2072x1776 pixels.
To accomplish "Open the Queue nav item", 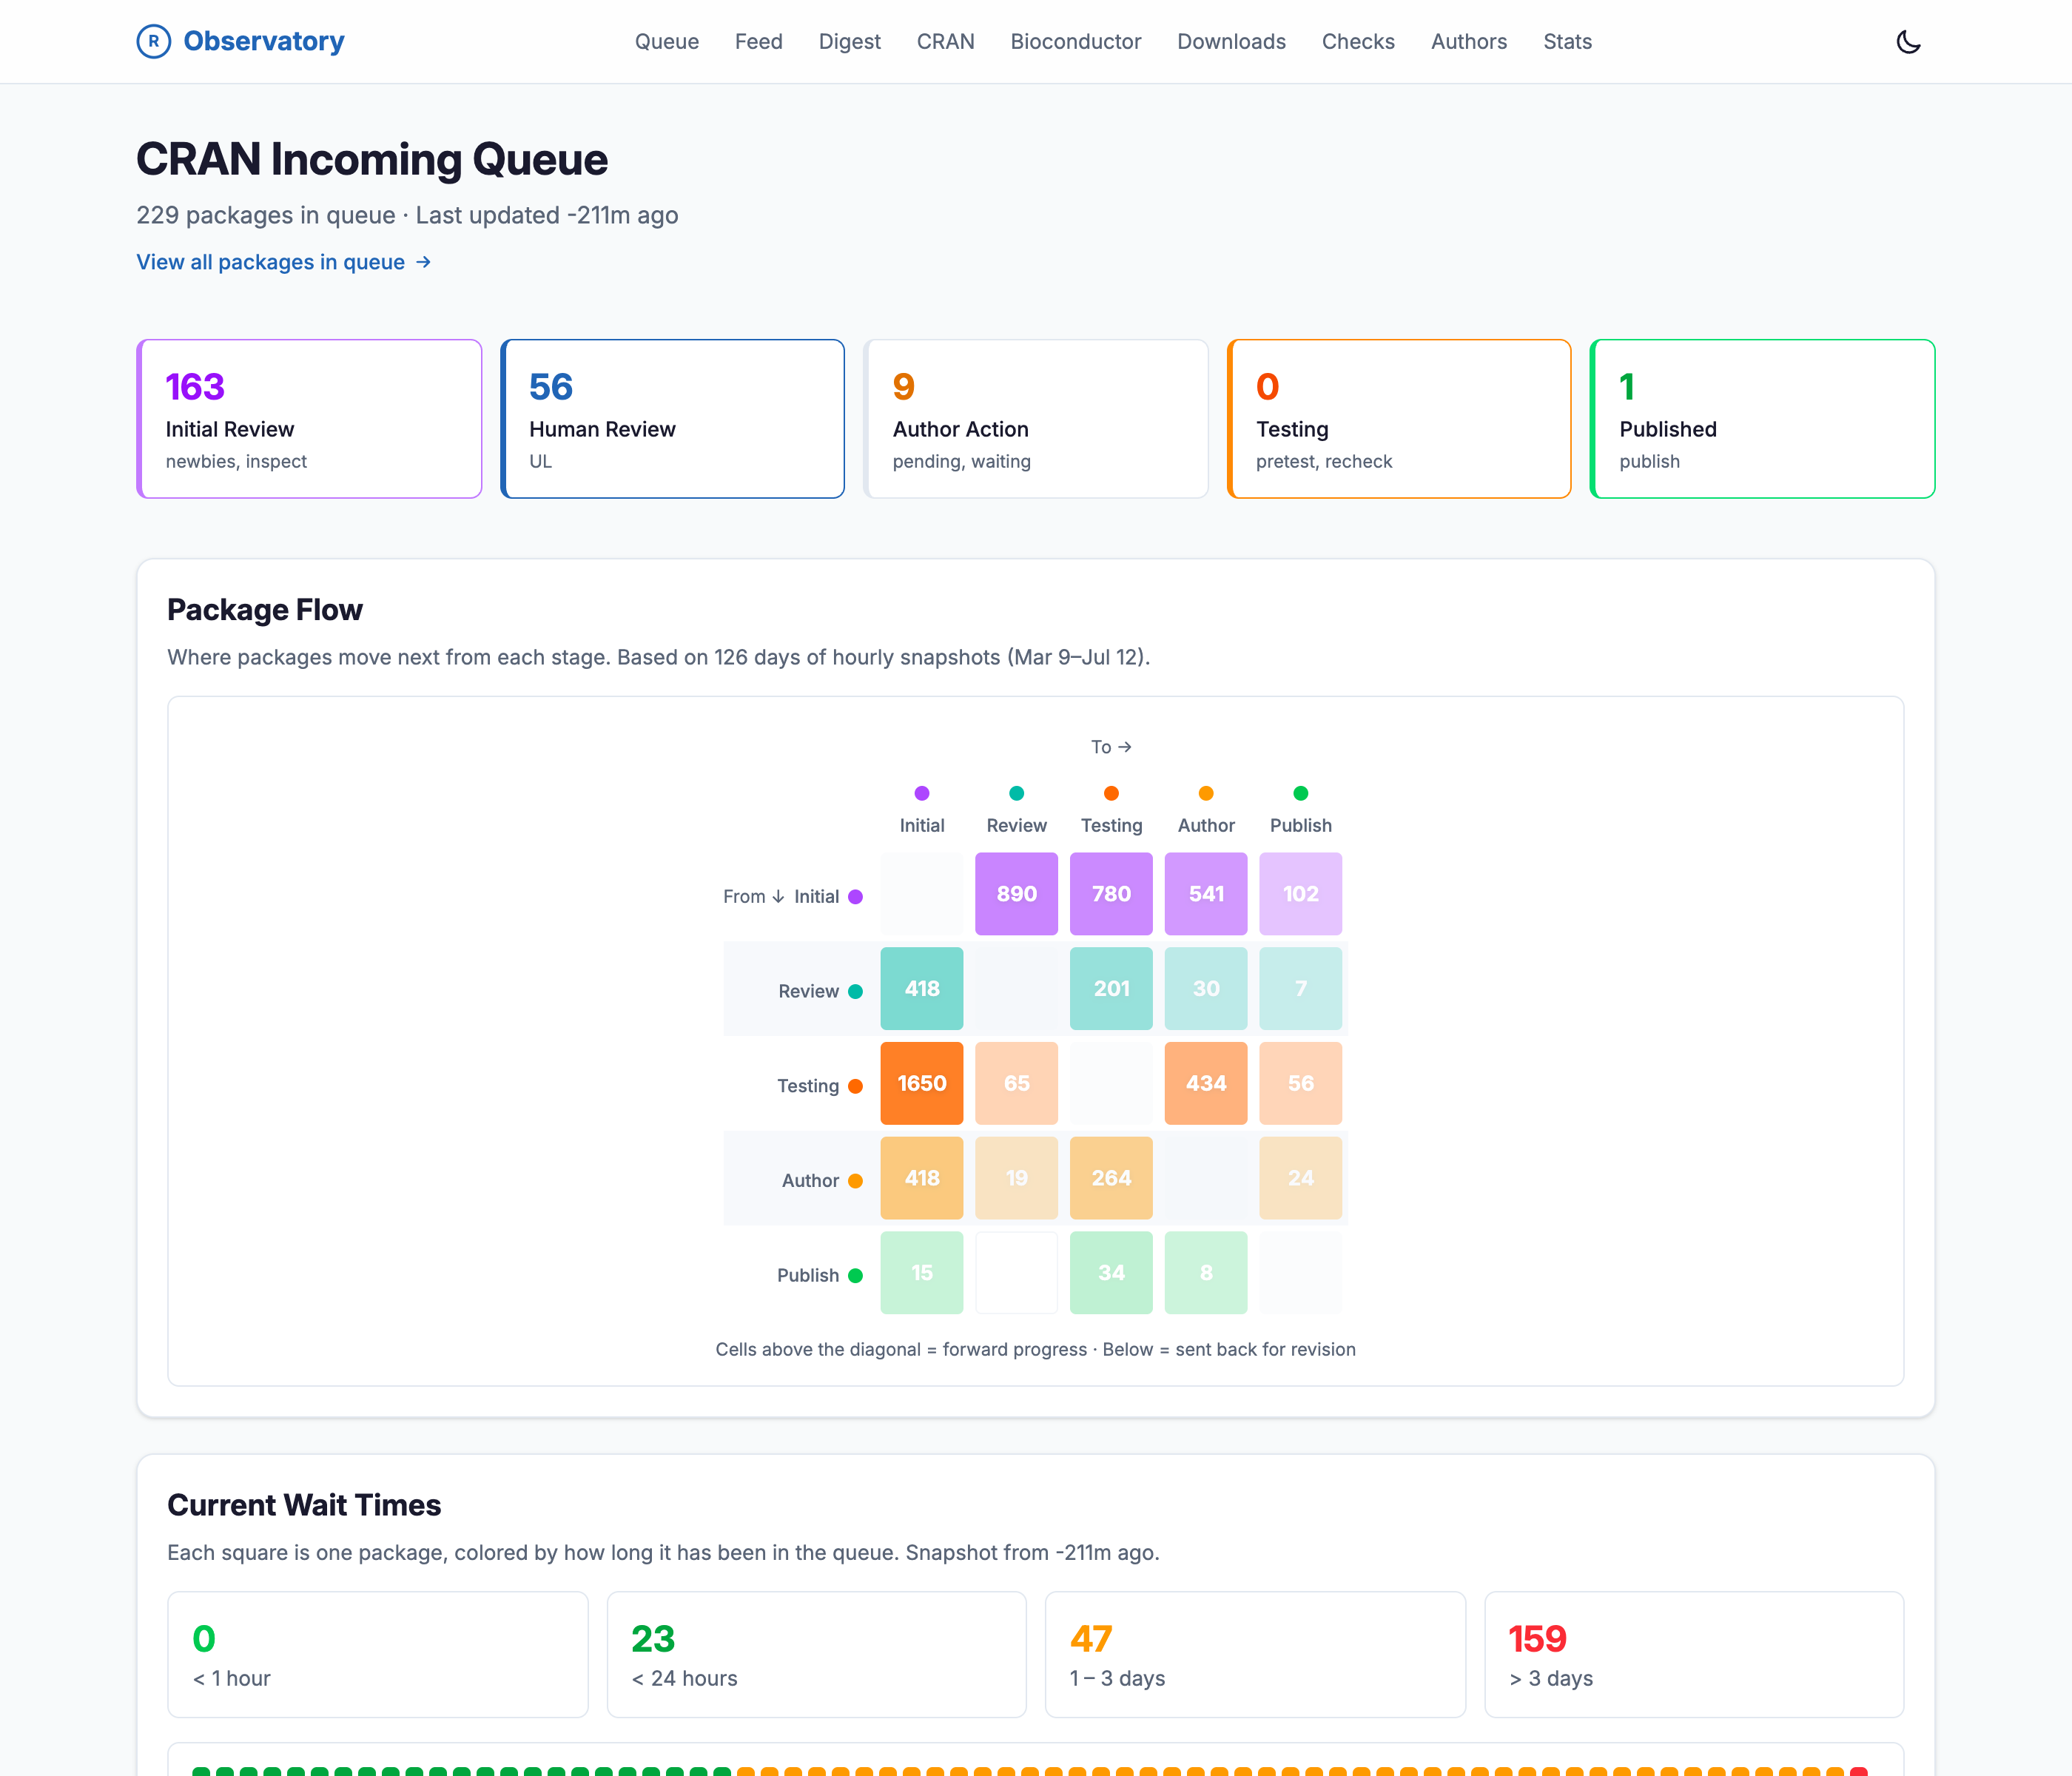I will click(x=667, y=41).
